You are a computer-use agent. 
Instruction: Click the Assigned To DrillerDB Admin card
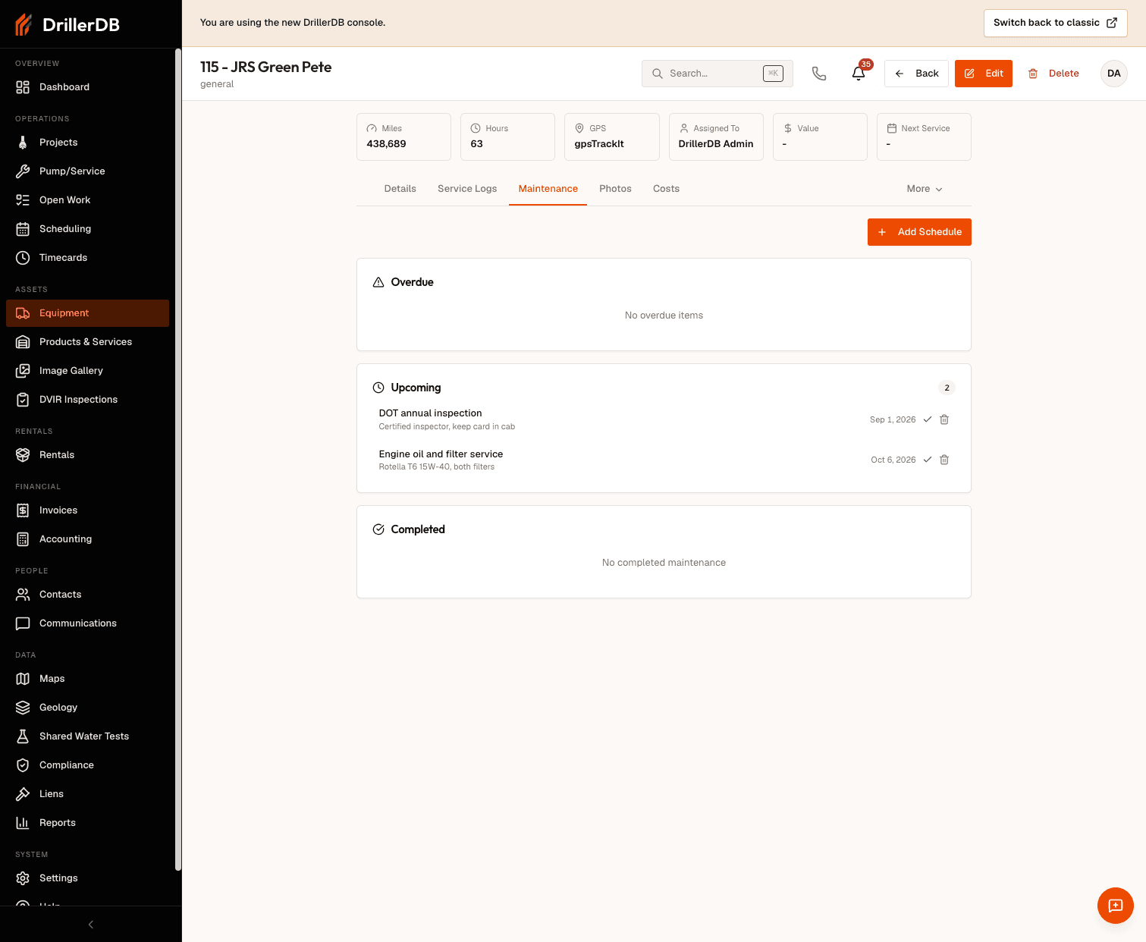716,137
